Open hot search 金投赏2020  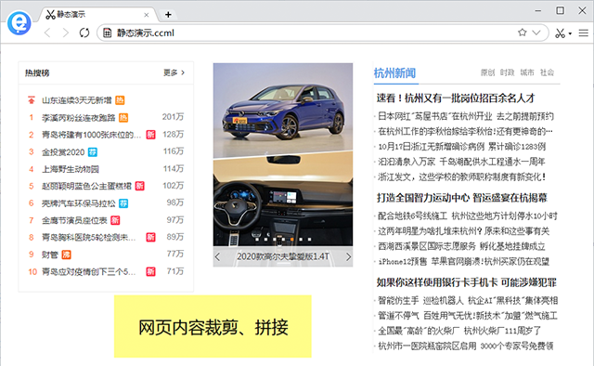point(63,152)
